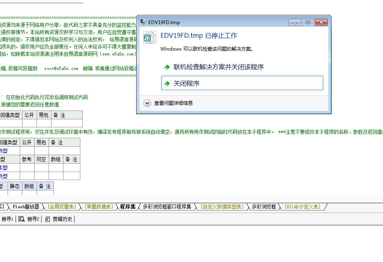Open the 搜寻1 panel tab

7,219
